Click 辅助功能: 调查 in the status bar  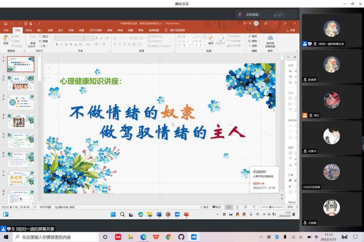coord(65,207)
